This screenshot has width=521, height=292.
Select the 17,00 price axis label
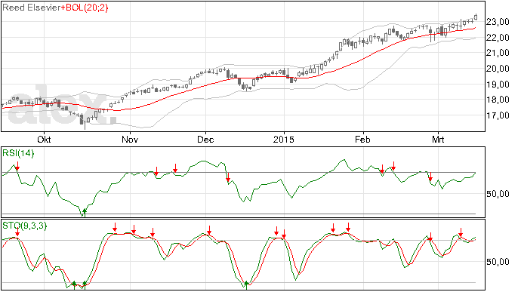click(498, 115)
